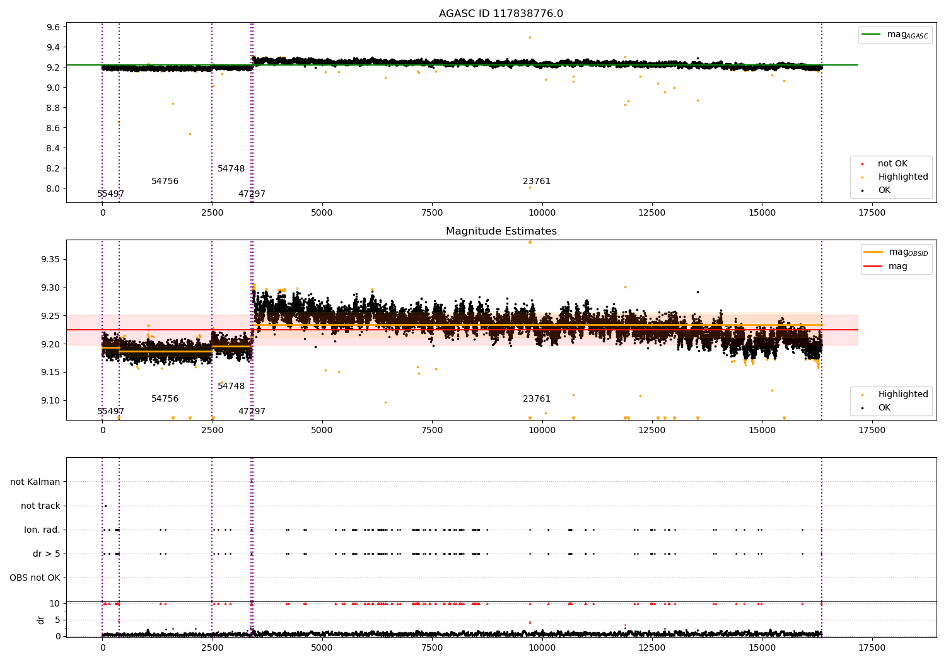Click the 17500 x-tick under the AGASC ID plot

(872, 213)
